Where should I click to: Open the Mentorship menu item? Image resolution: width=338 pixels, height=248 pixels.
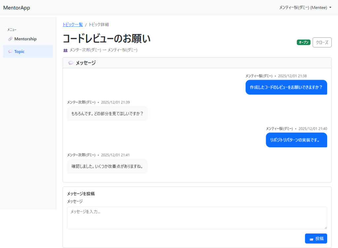point(28,39)
